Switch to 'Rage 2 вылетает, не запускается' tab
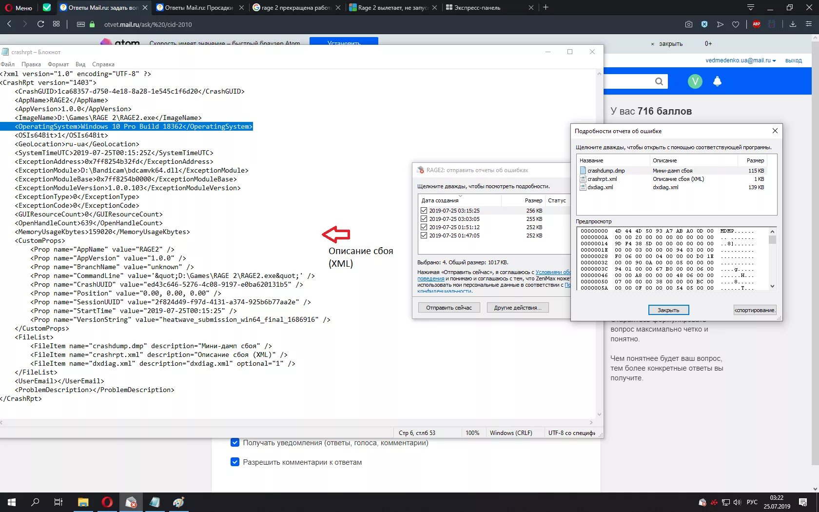Screen dimensions: 819x512 (393, 7)
